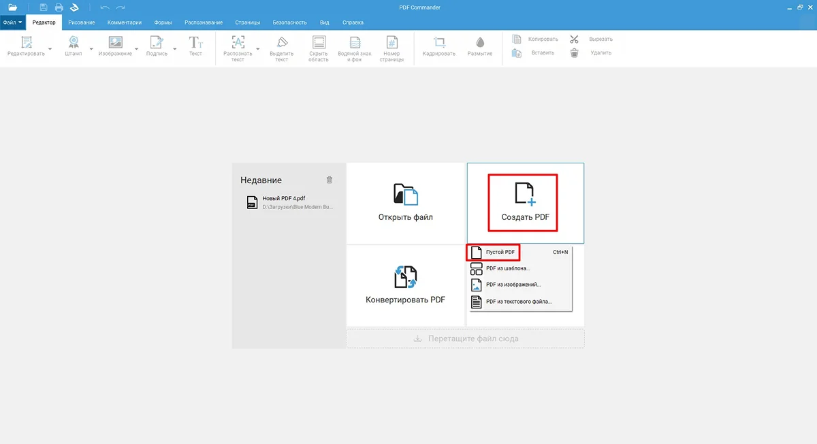
Task: Click the printer icon in title bar
Action: [59, 7]
